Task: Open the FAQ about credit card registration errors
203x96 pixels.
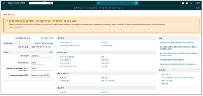Action: pos(178,64)
